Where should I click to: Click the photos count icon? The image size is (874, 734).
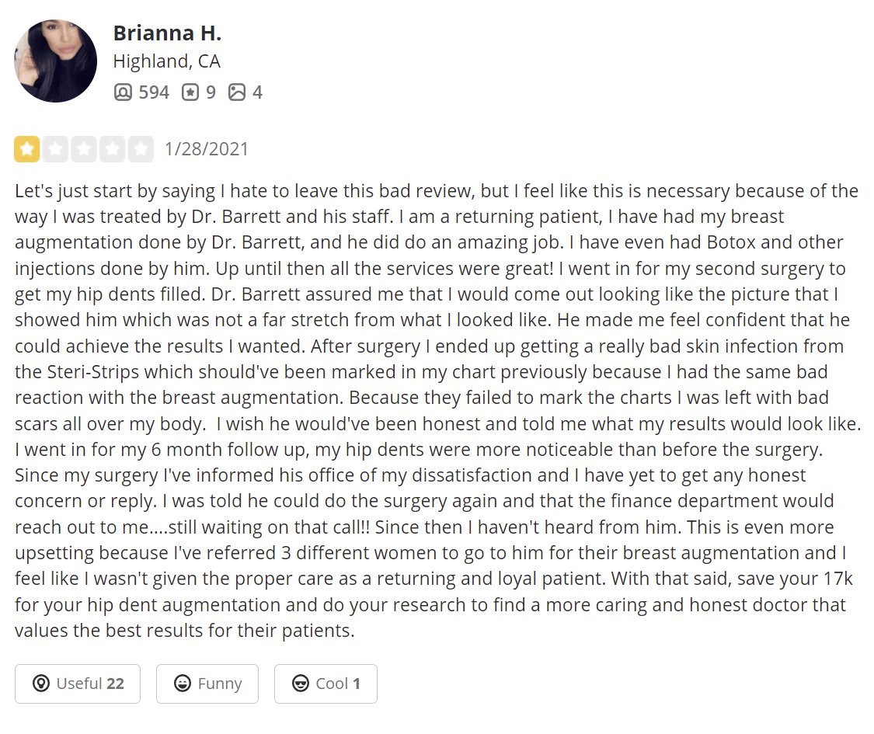point(237,92)
